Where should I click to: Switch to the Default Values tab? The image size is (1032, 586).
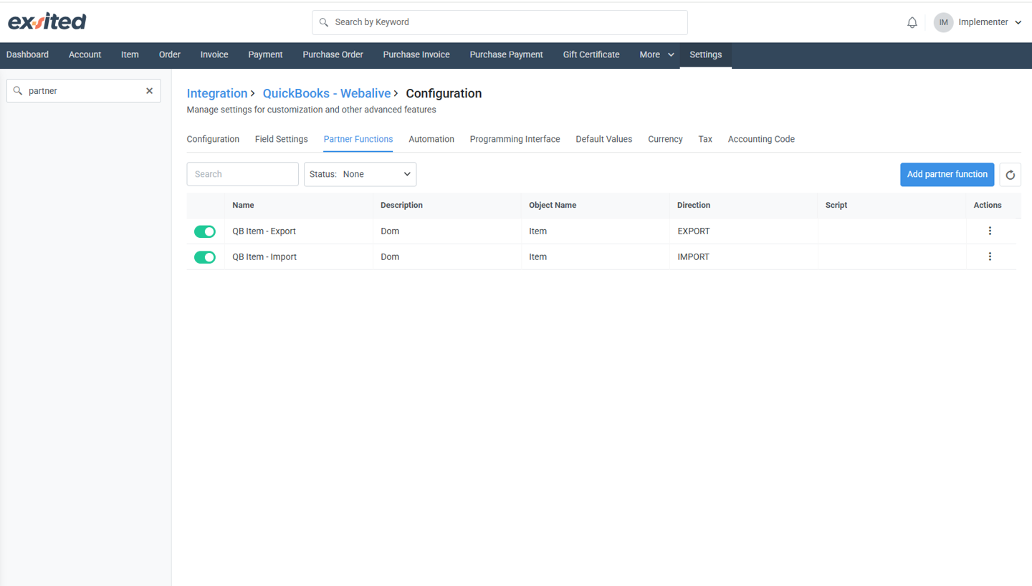point(603,139)
